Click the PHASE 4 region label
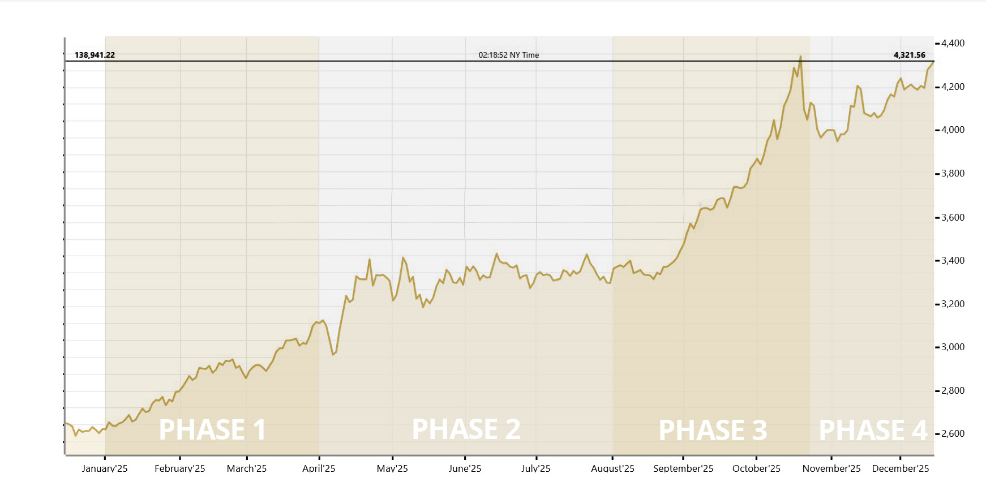The height and width of the screenshot is (482, 986). pos(873,430)
